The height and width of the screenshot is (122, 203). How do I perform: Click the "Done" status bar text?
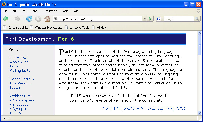[x=6, y=118]
